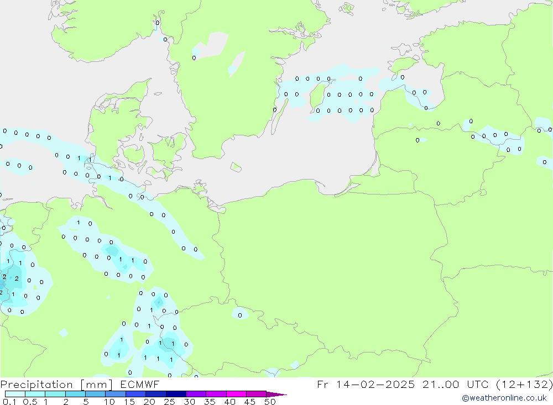Select the 20–25 mm dark blue swatch

(155, 394)
